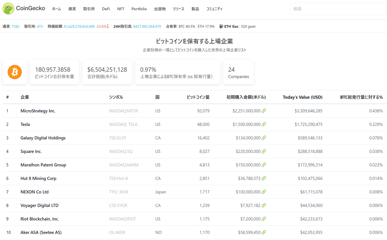Image resolution: width=387 pixels, height=240 pixels.
Task: Open the NFT menu item
Action: pos(121,9)
